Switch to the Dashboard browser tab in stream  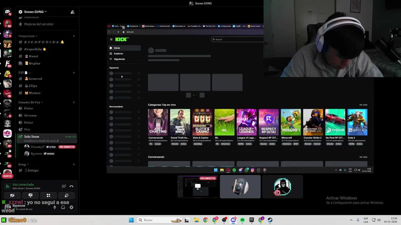[133, 26]
